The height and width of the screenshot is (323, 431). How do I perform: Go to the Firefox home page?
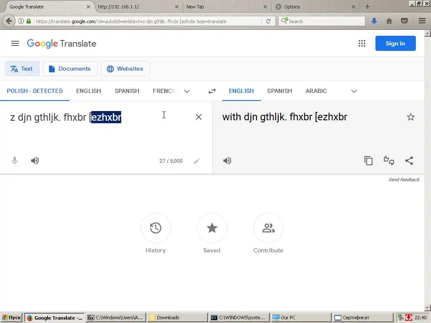point(389,21)
